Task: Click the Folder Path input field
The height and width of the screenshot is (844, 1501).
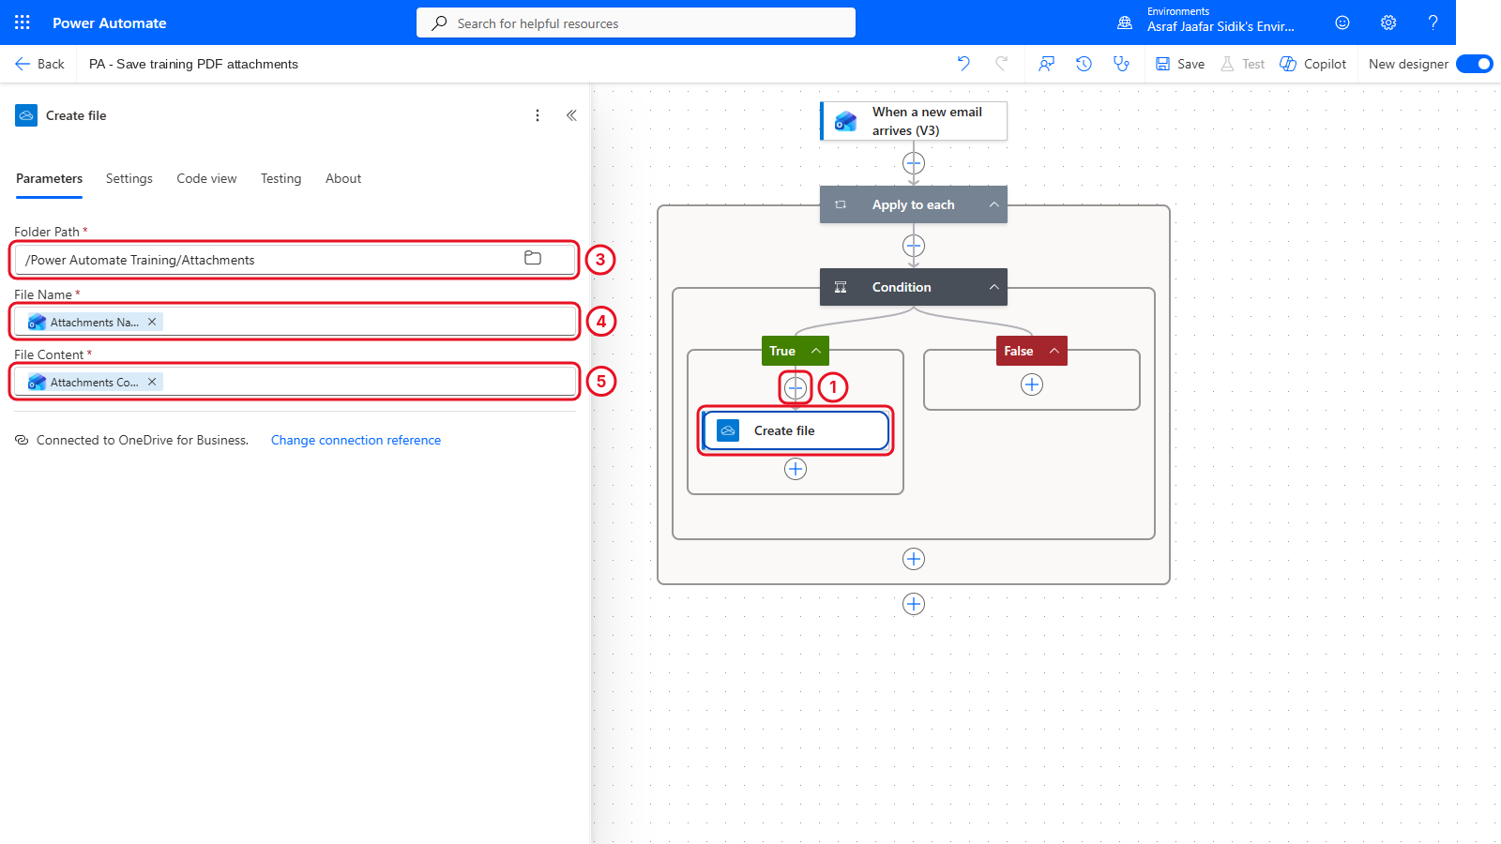Action: point(295,260)
